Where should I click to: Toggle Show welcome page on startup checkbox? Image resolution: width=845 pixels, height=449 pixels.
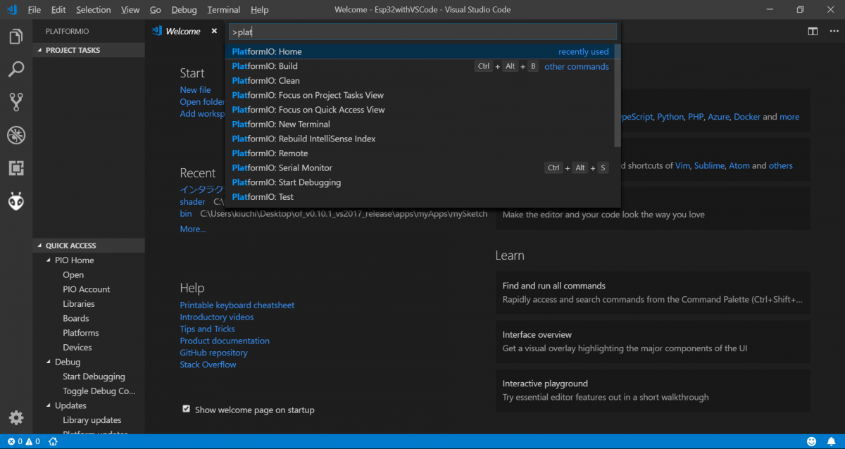[186, 409]
